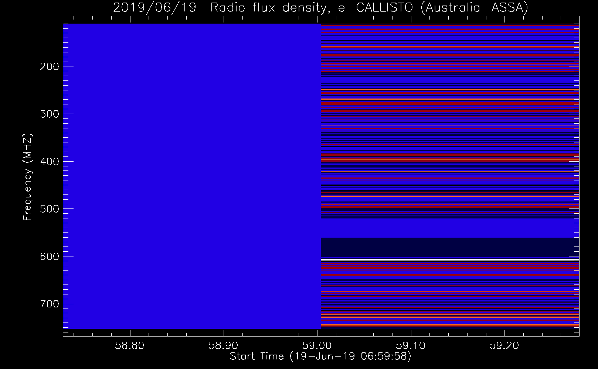598x369 pixels.
Task: Click the 59.10 time tick label
Action: pos(411,346)
